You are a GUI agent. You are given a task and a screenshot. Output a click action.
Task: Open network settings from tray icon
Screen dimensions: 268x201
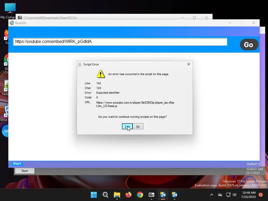(x=228, y=195)
